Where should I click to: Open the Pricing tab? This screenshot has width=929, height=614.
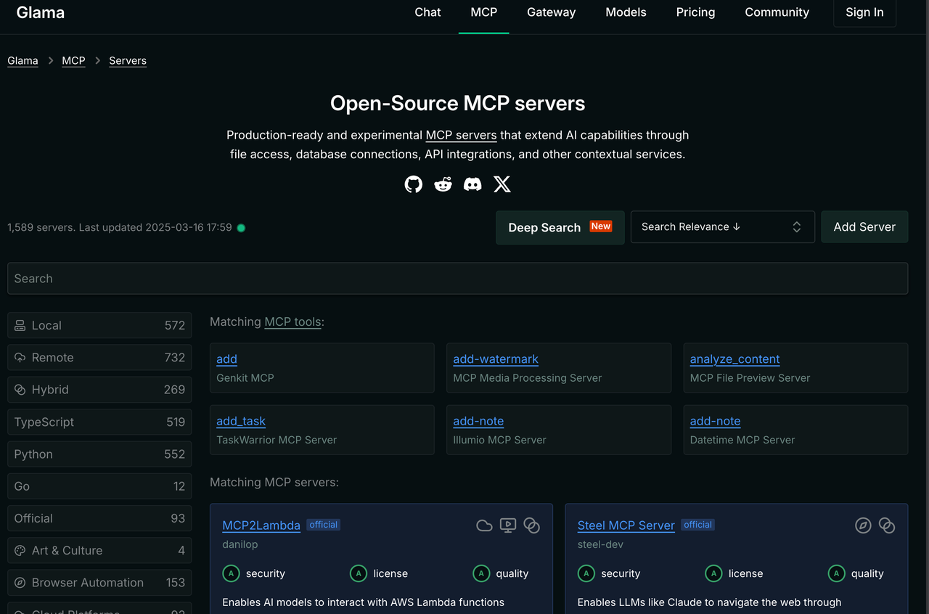point(696,12)
